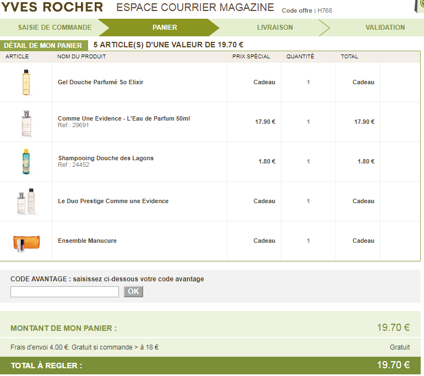The width and height of the screenshot is (424, 376).
Task: Open the Gel Douche Parfumé So Elixir product name
Action: (100, 82)
